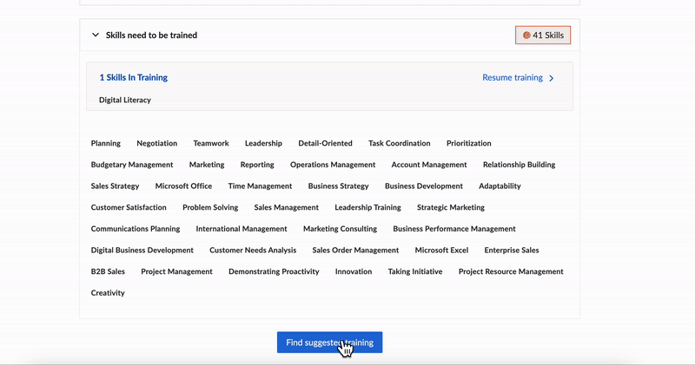Viewport: 695px width, 365px height.
Task: Collapse the Skills need to be trained section
Action: (96, 36)
